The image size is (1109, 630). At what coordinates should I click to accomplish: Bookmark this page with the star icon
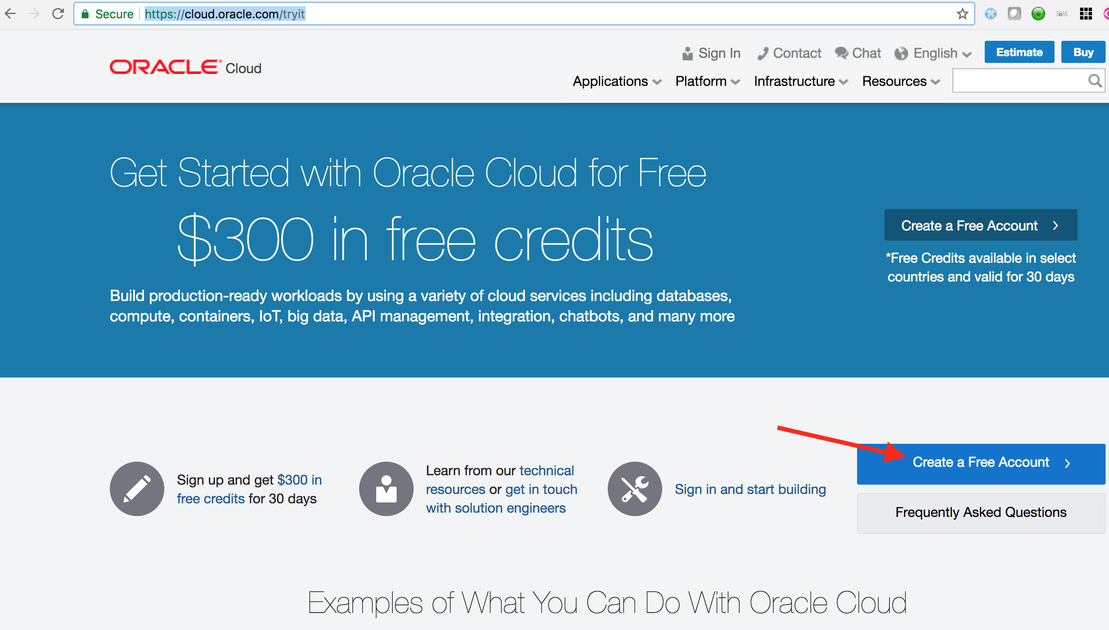coord(962,14)
